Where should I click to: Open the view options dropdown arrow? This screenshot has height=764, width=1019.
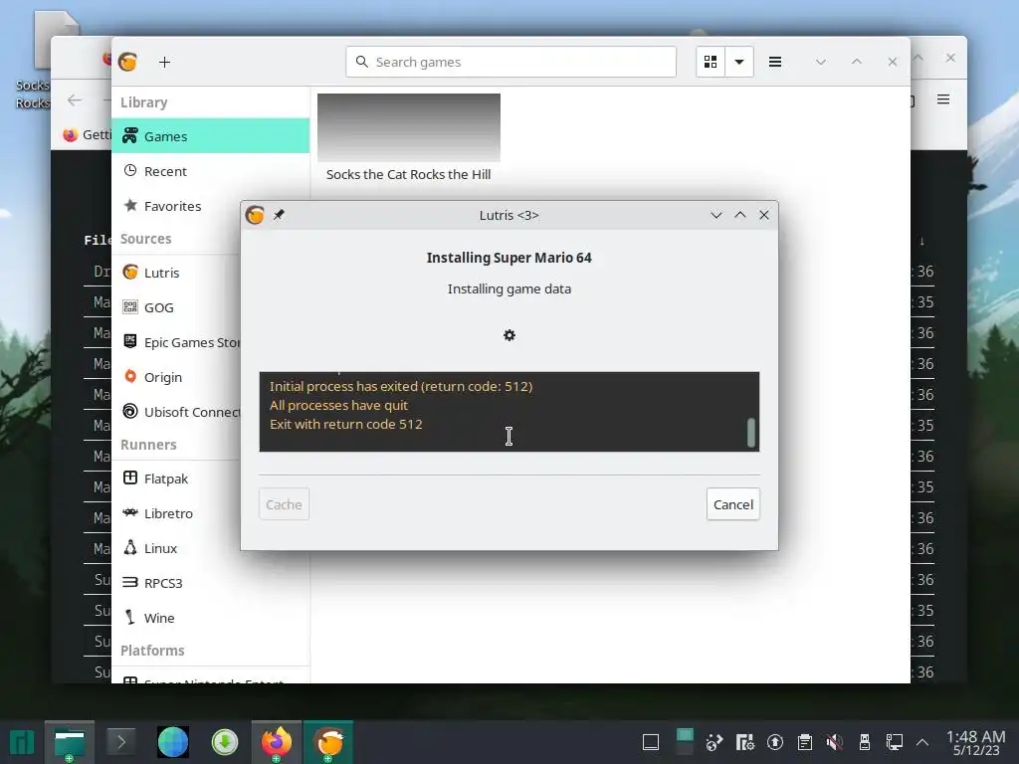[x=739, y=62]
